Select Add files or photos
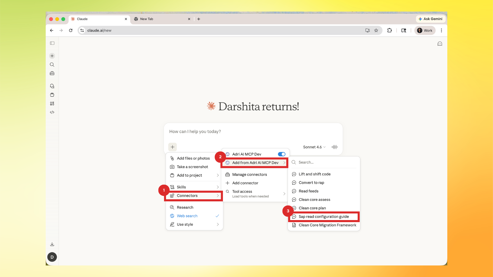493x277 pixels. click(x=193, y=158)
